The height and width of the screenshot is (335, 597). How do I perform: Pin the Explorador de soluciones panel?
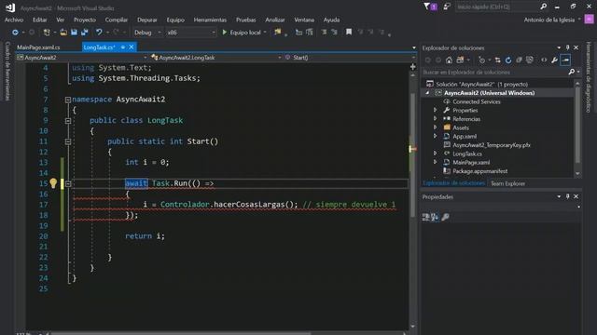(x=567, y=47)
